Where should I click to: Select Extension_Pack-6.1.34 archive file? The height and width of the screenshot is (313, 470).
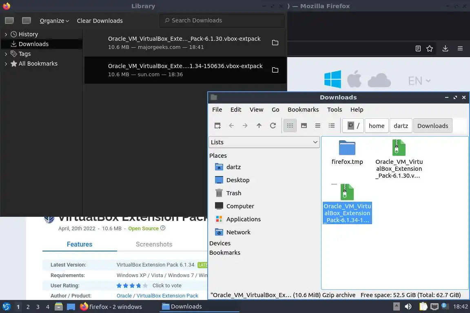pyautogui.click(x=347, y=204)
